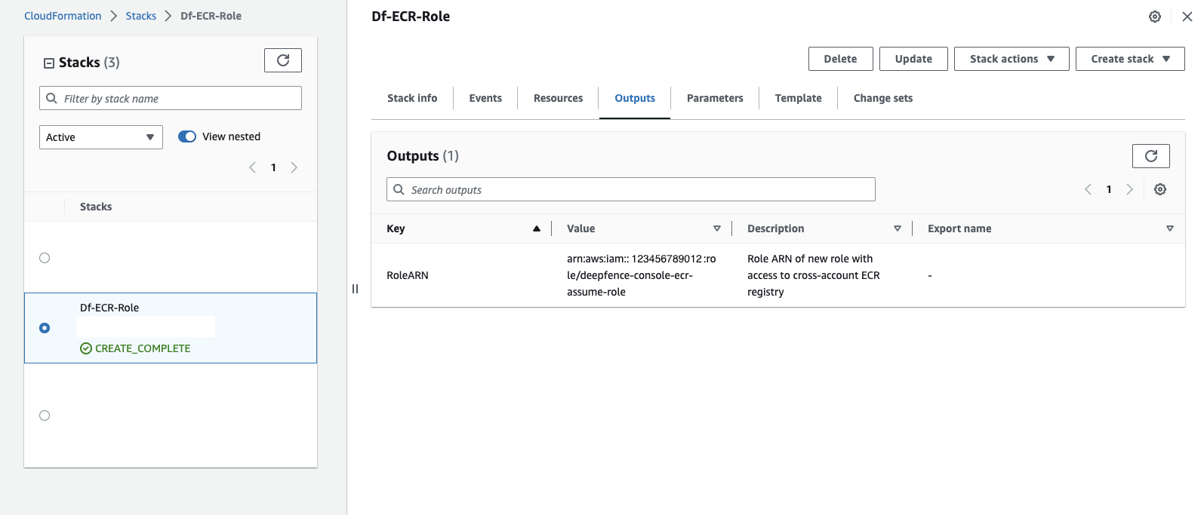
Task: Select the first stack radio button
Action: point(45,258)
